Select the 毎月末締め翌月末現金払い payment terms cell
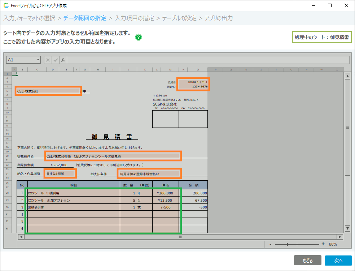Viewport: 355px width, 271px height. coord(149,174)
